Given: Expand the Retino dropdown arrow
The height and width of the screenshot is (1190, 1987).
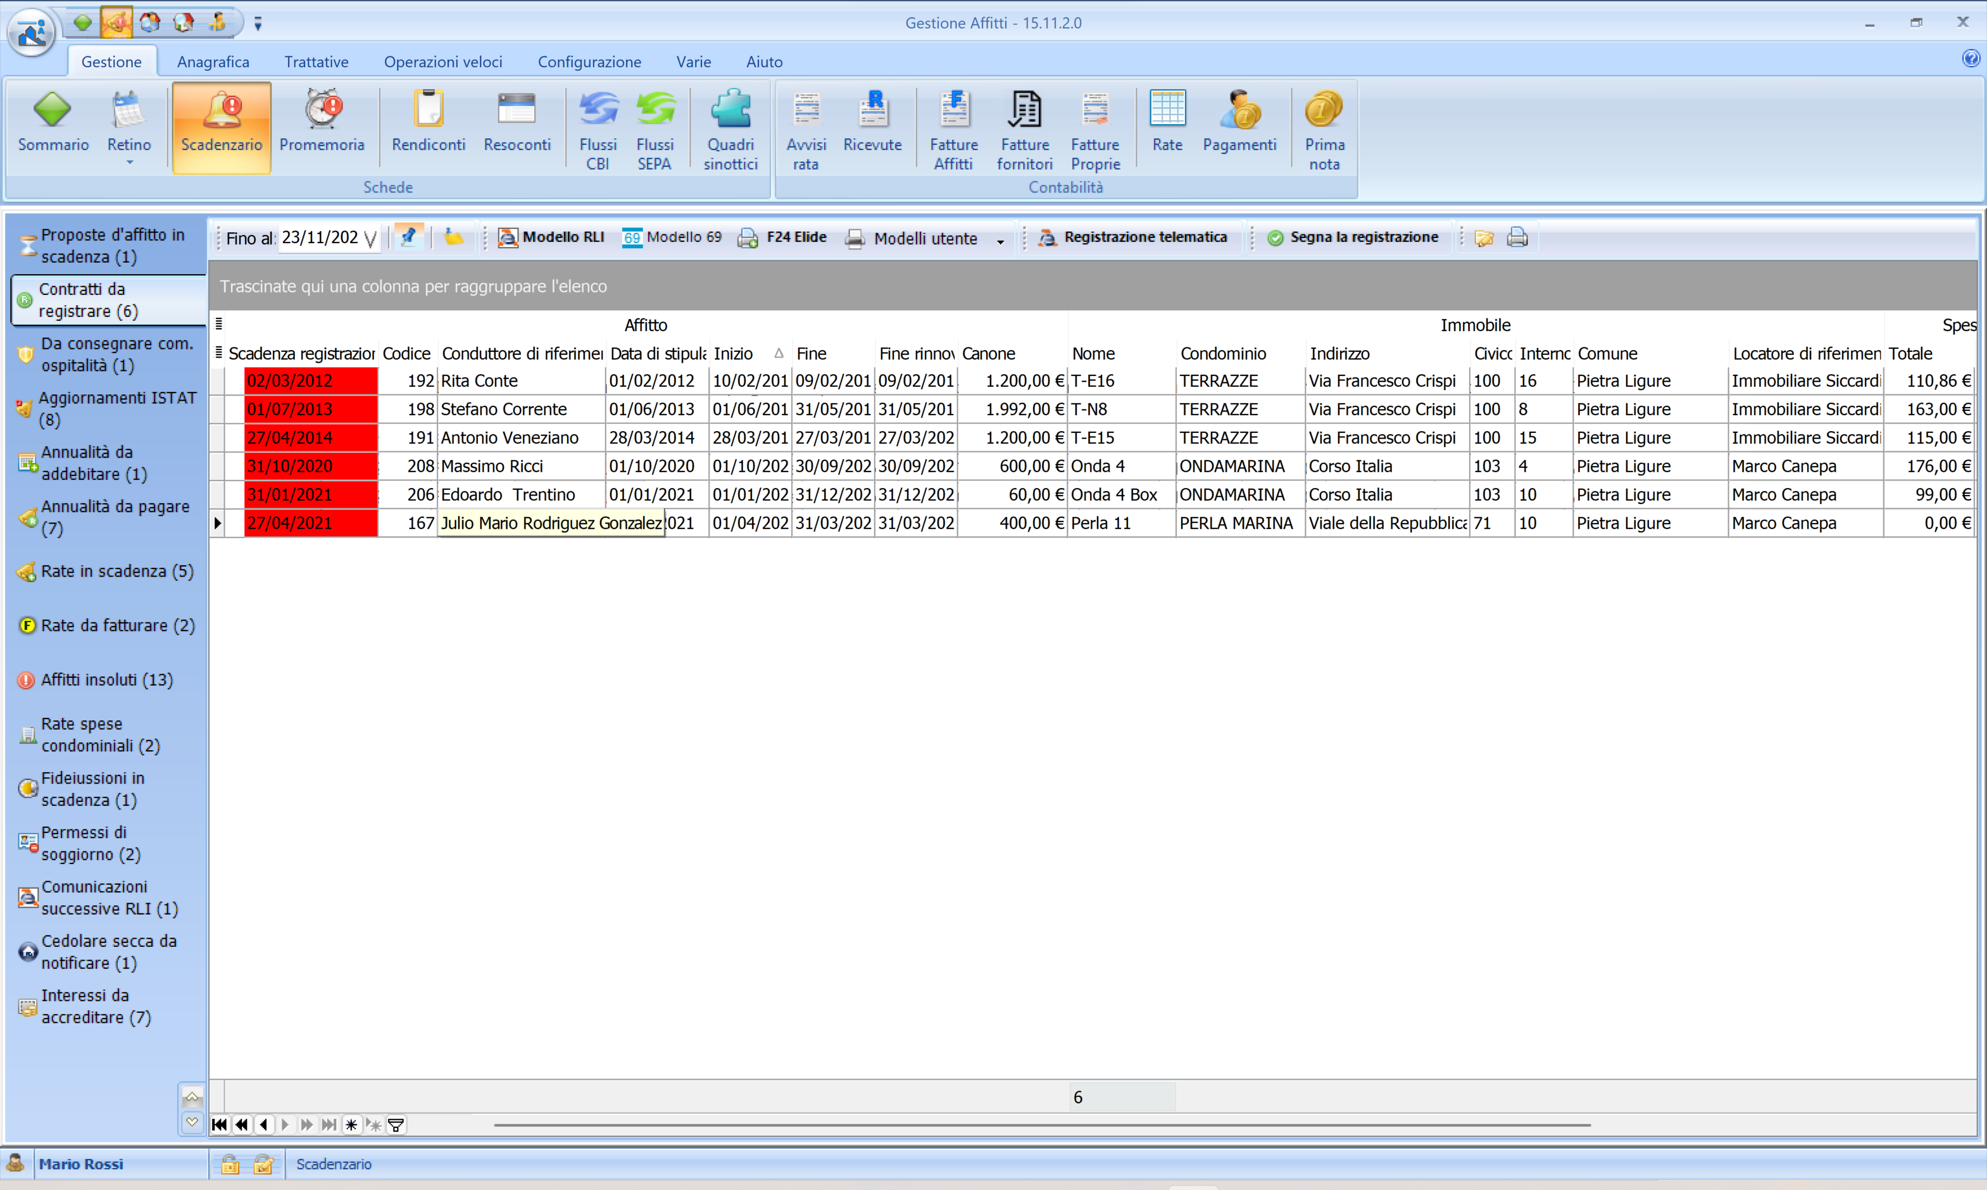Looking at the screenshot, I should tap(129, 163).
